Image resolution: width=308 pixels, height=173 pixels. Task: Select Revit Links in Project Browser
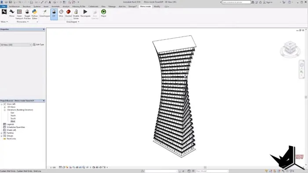pos(11,139)
